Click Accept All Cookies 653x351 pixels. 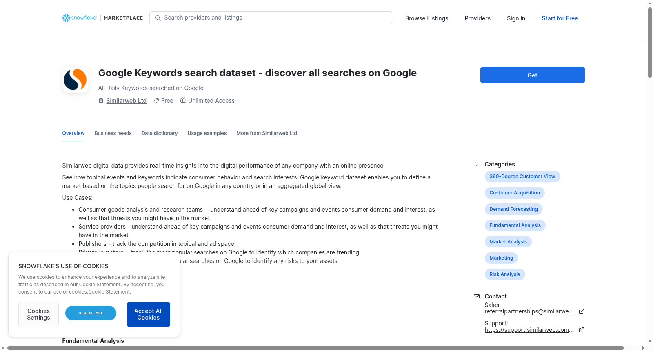point(149,314)
